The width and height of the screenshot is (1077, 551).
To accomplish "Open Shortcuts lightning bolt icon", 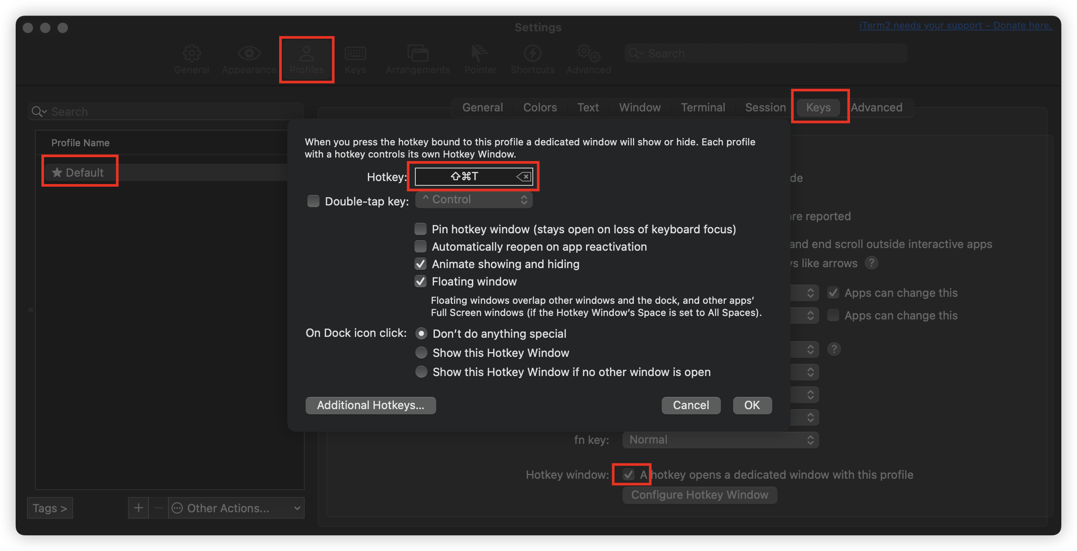I will pyautogui.click(x=532, y=54).
